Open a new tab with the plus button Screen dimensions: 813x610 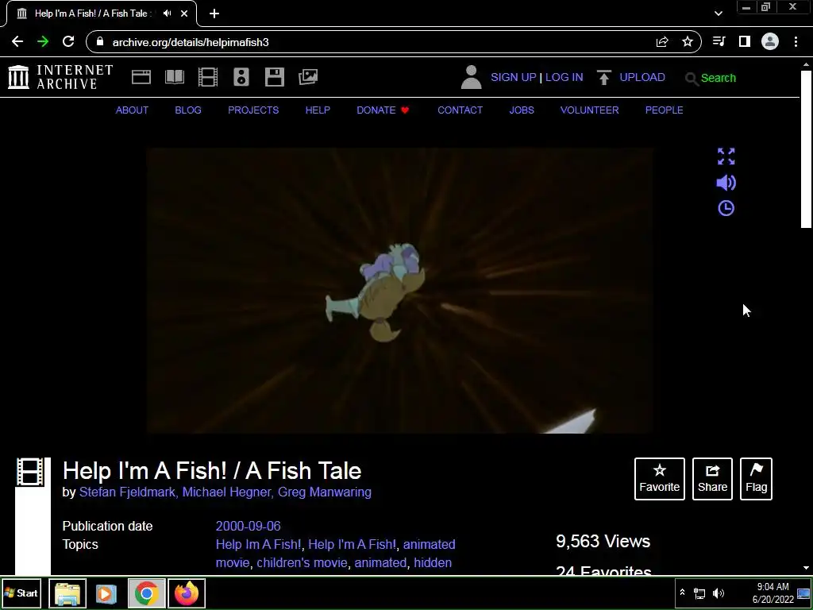click(214, 14)
